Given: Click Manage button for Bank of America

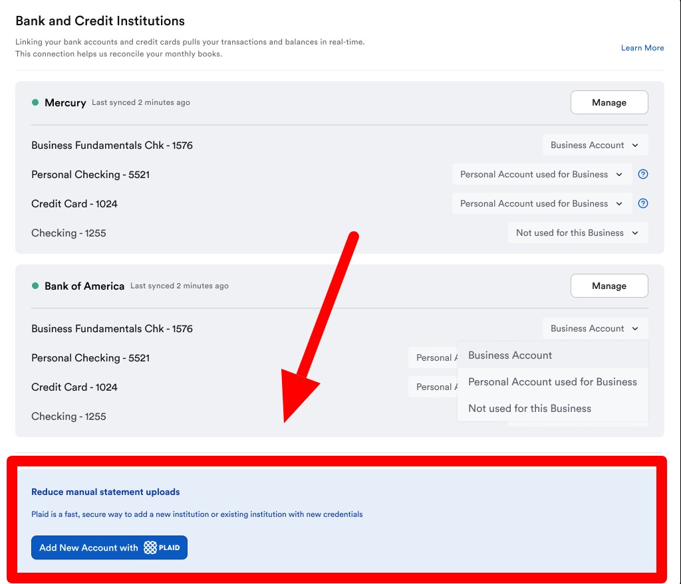Looking at the screenshot, I should (x=609, y=286).
